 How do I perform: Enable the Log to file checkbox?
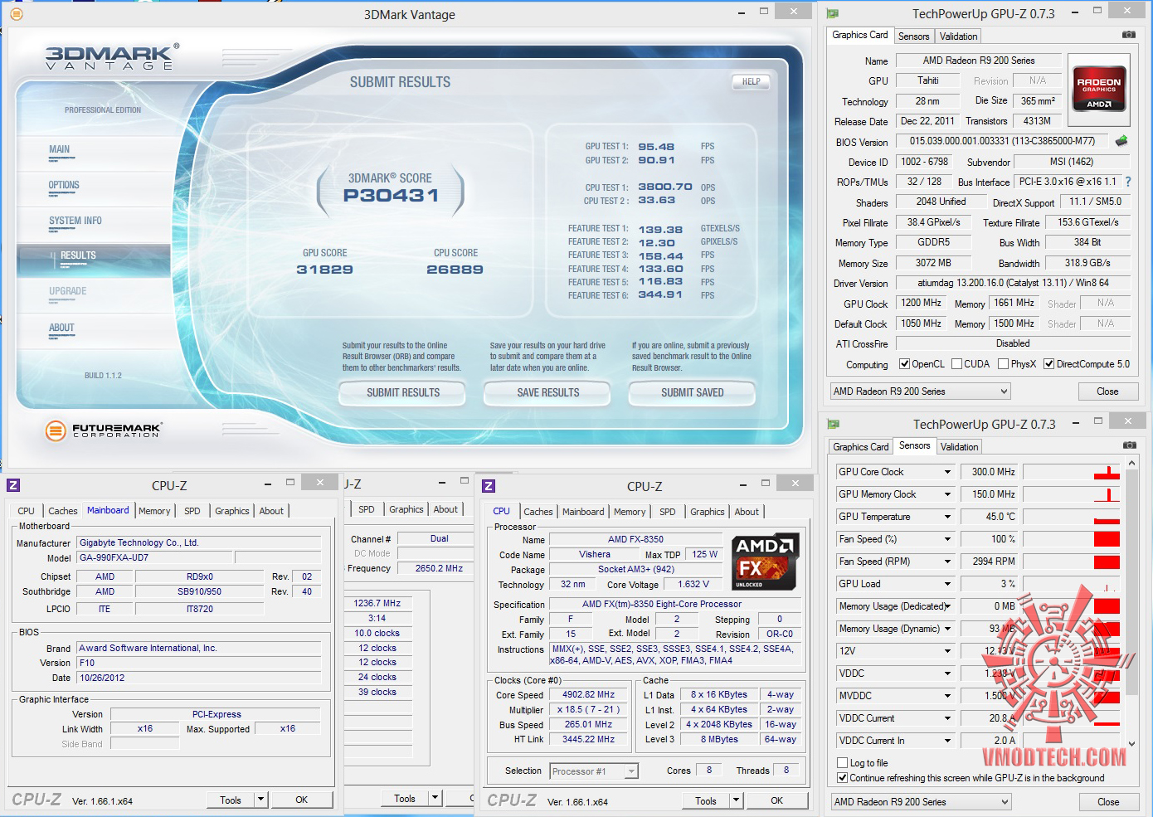[x=843, y=763]
